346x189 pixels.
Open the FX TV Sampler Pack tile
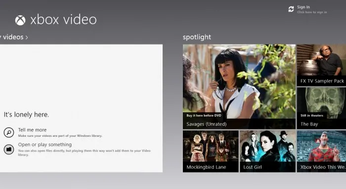[321, 65]
